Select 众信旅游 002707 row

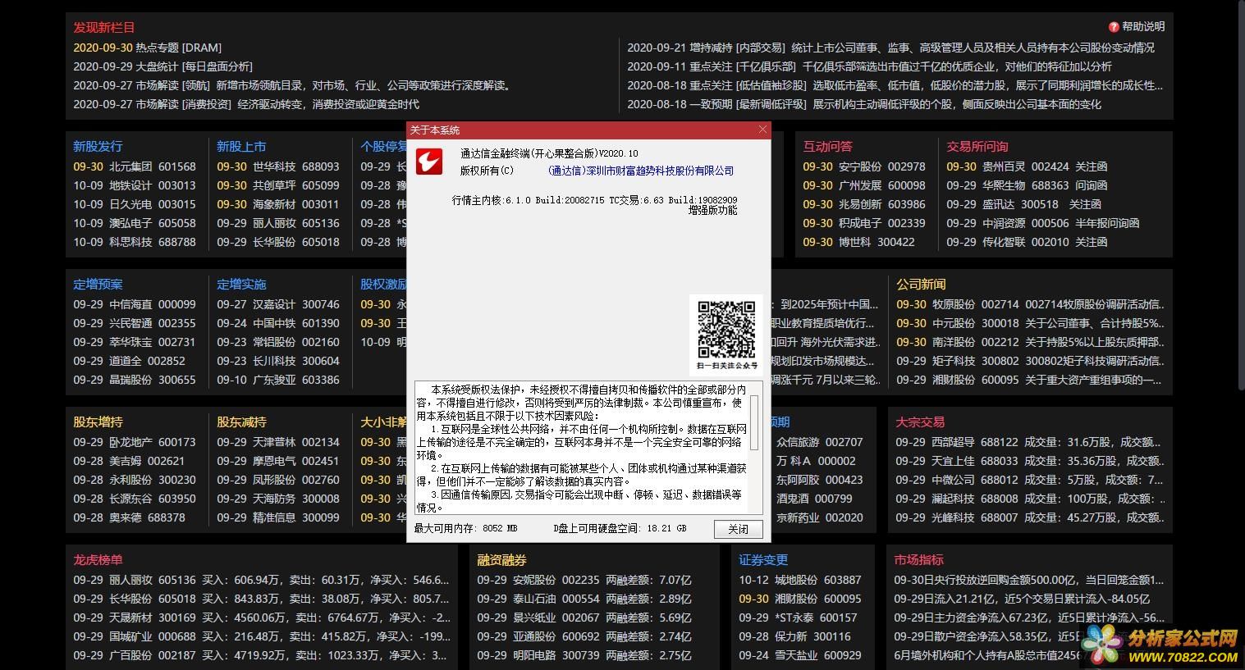(820, 442)
